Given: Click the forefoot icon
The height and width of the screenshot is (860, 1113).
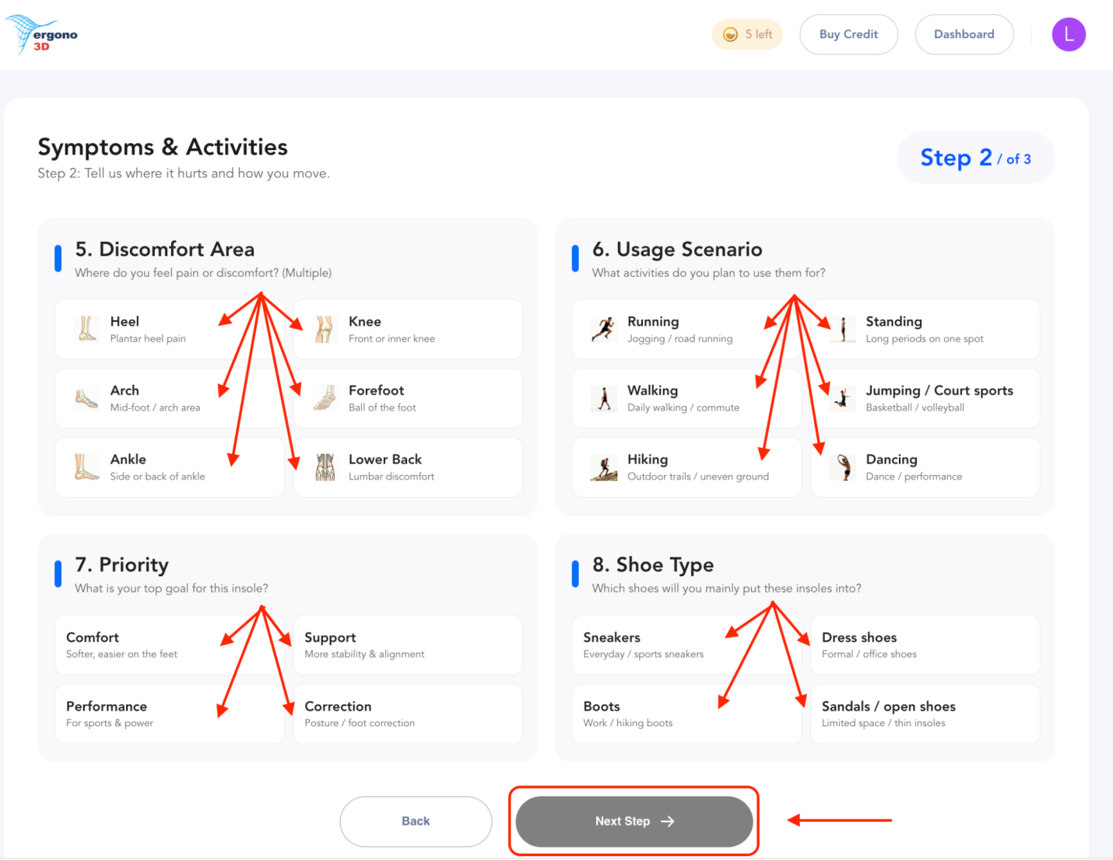Looking at the screenshot, I should click(x=325, y=397).
